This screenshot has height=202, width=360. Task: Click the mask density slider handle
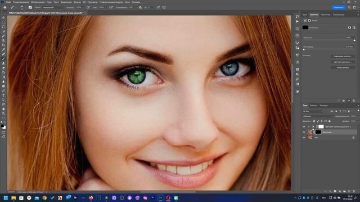(x=354, y=40)
